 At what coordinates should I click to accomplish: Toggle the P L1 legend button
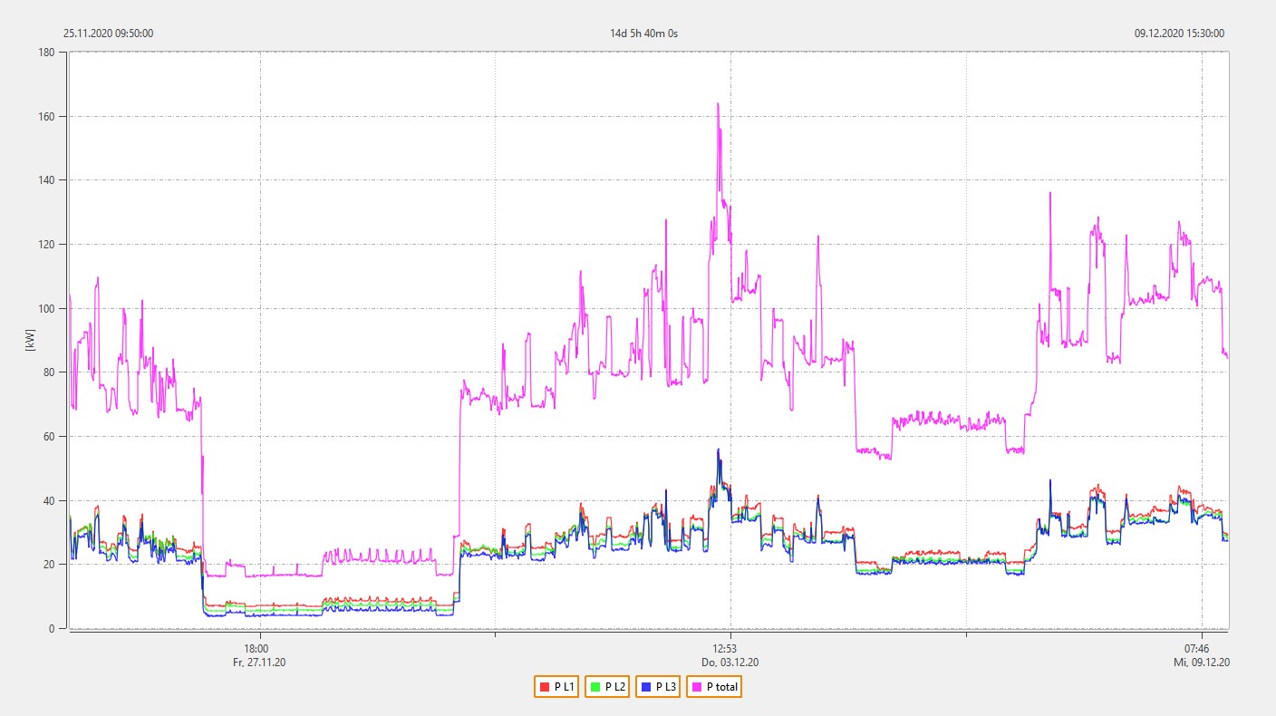click(x=556, y=687)
